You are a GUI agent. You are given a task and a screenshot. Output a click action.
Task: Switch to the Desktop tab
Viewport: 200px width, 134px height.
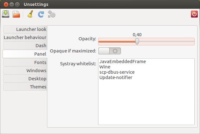[25, 79]
